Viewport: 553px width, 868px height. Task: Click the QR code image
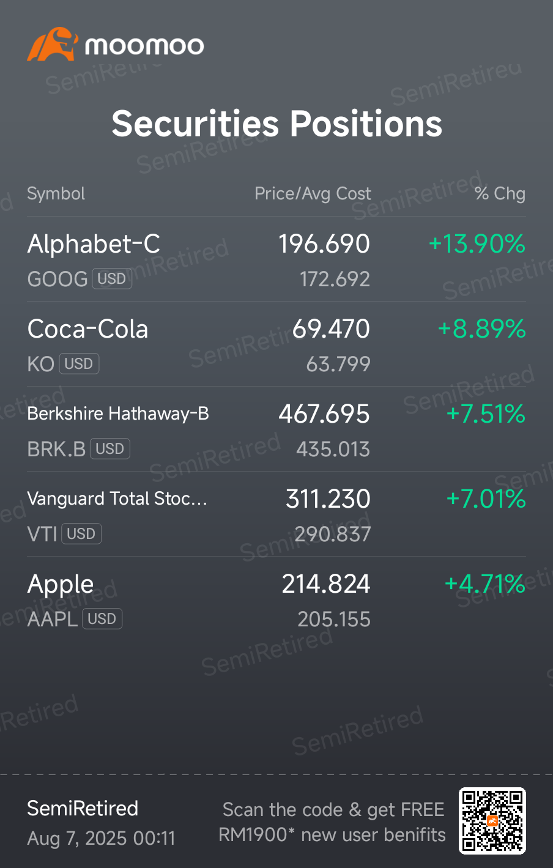click(492, 821)
